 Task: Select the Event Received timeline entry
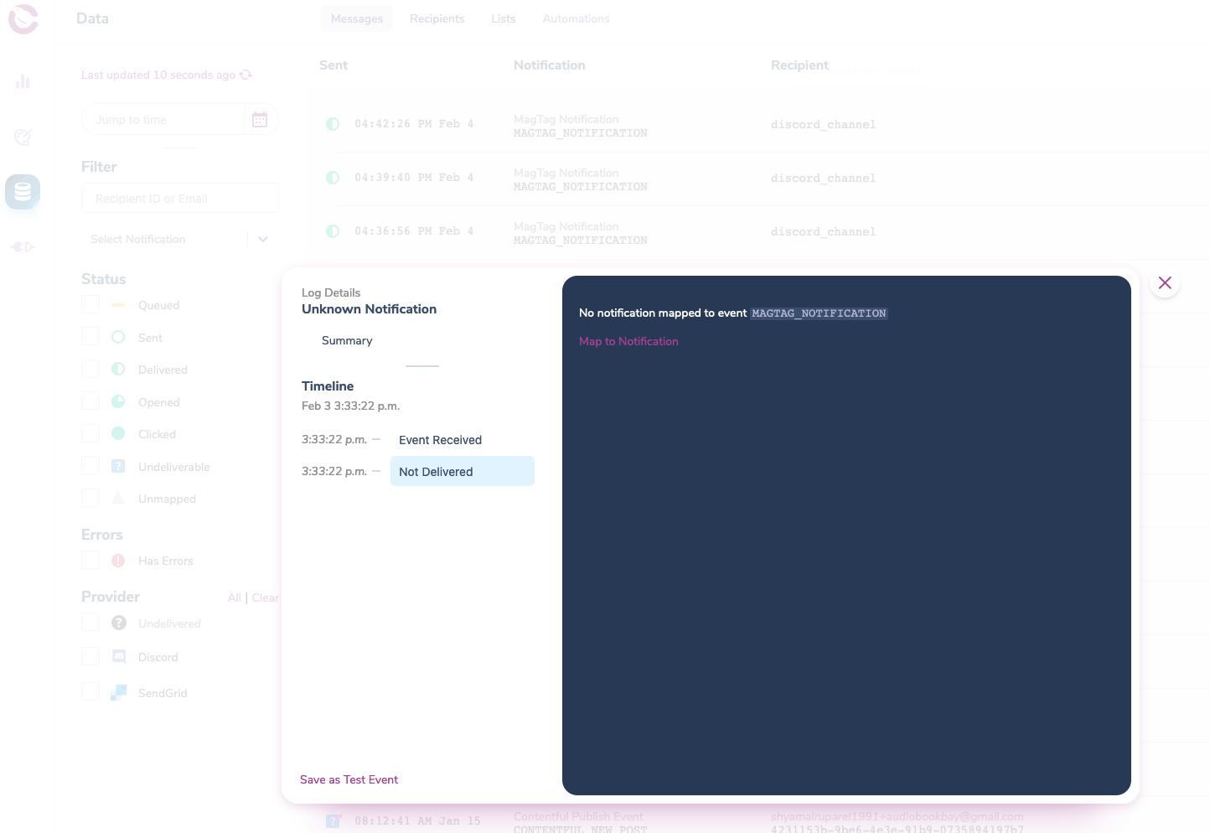tap(440, 440)
